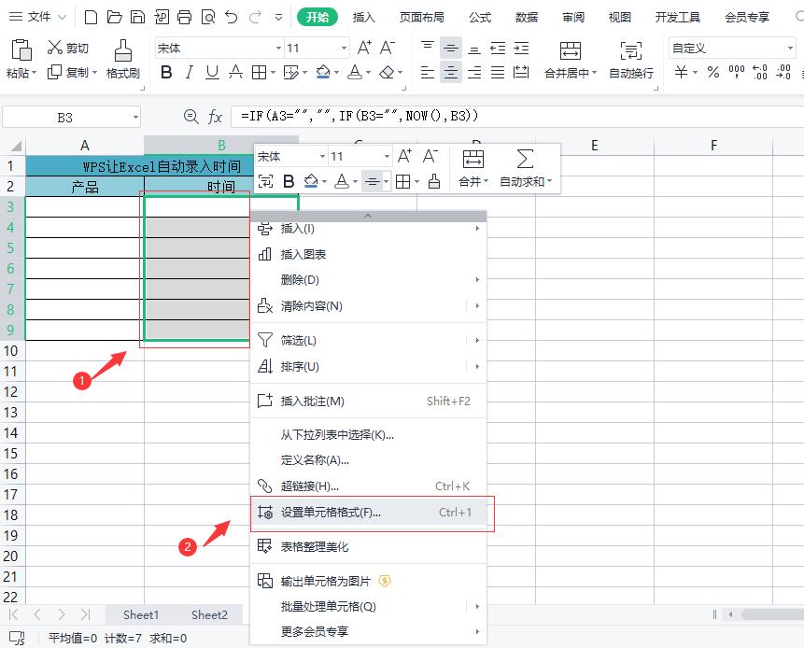
Task: Click the Redo arrow icon
Action: coord(255,18)
